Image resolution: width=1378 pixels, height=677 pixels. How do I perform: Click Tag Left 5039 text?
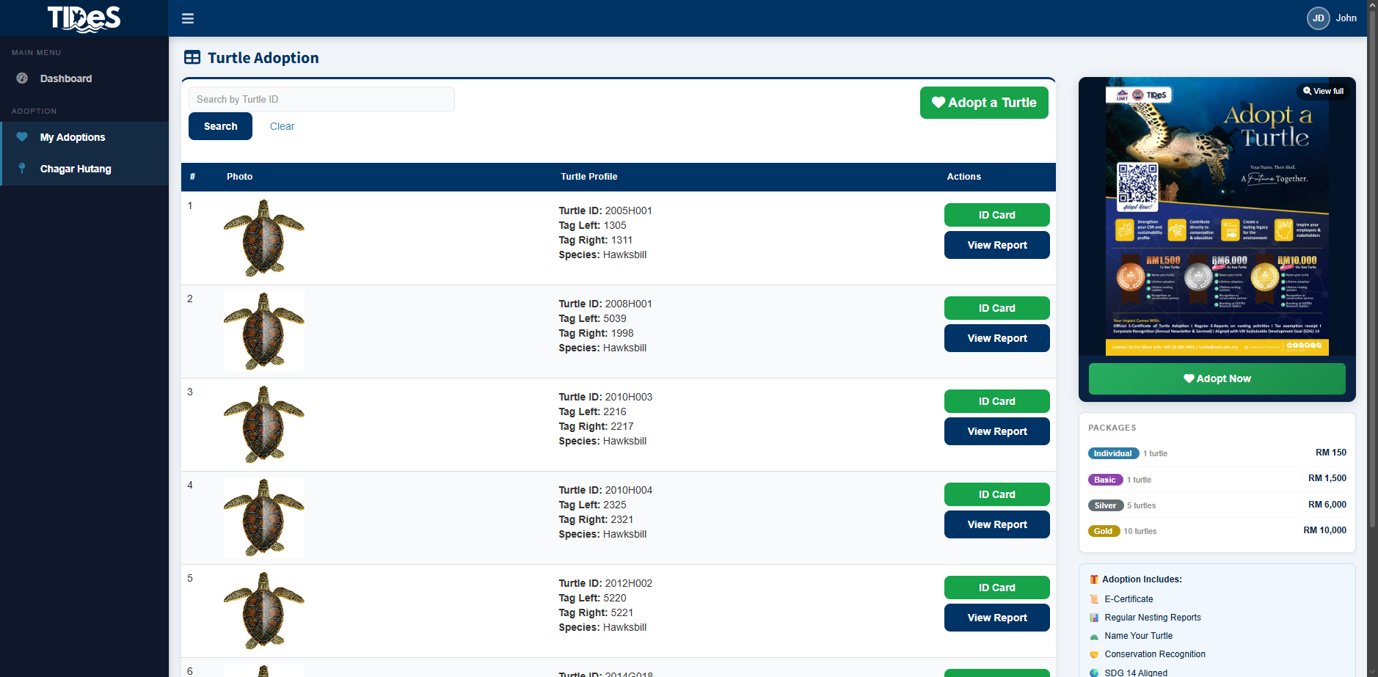click(x=592, y=318)
